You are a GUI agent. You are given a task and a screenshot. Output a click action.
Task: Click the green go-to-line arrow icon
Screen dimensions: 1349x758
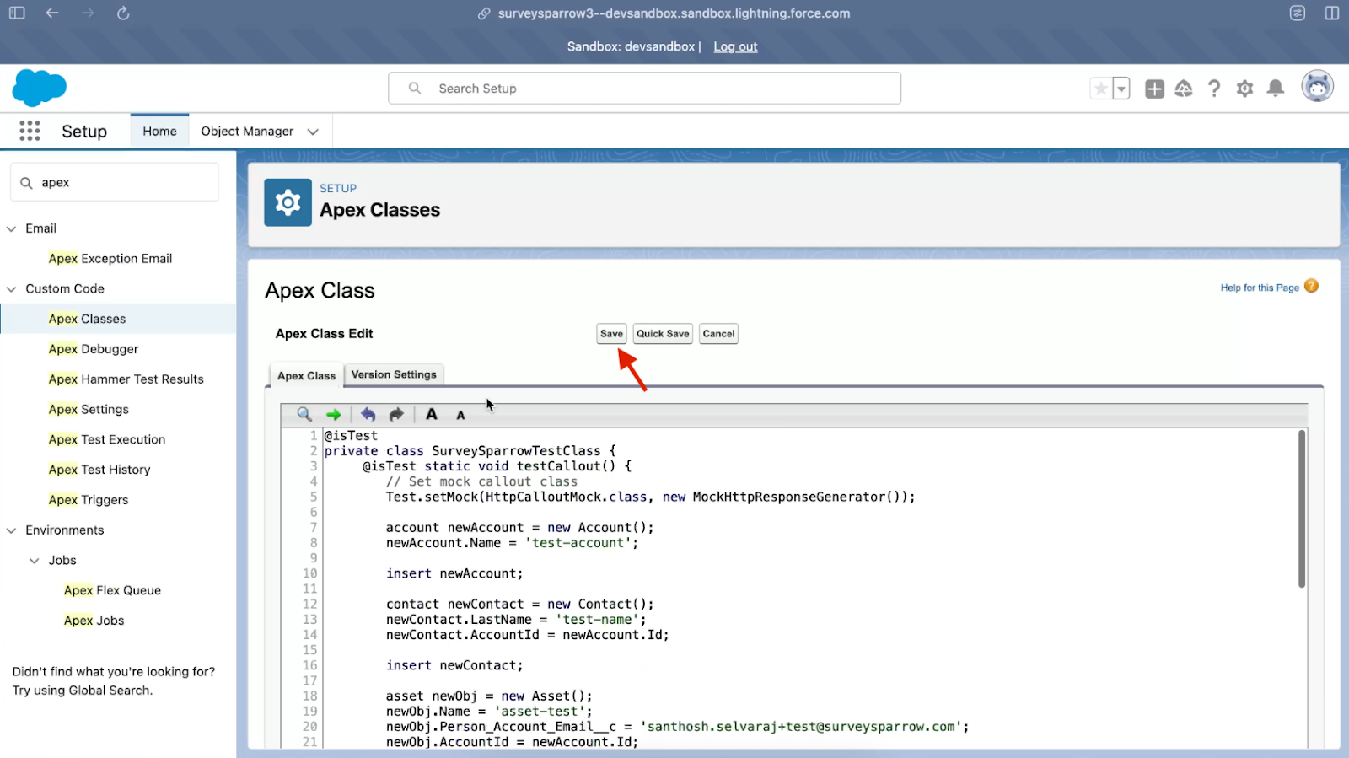point(334,414)
